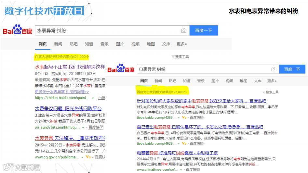Open the 视频 tab in the water meter search
This screenshot has width=308, height=173.
pos(135,44)
